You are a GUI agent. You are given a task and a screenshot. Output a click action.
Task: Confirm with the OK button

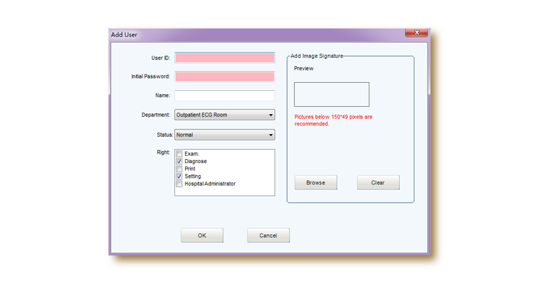point(202,235)
